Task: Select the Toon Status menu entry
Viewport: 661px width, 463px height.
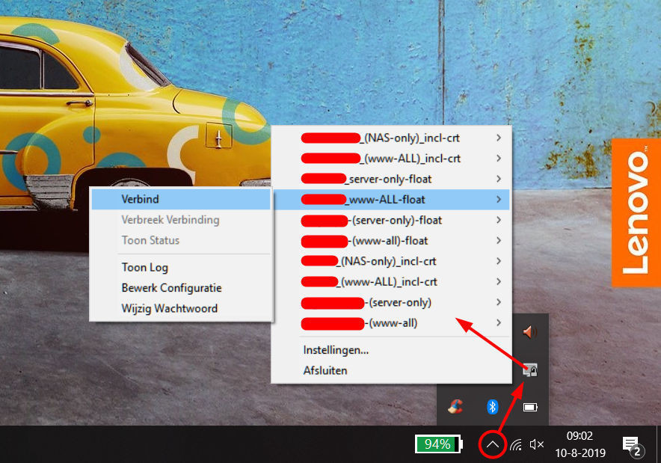Action: (x=181, y=240)
